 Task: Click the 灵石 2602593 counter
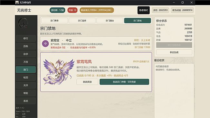pos(160,10)
